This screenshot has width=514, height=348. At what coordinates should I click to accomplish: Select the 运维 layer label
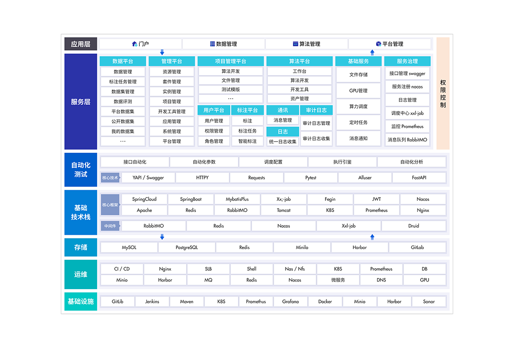81,274
